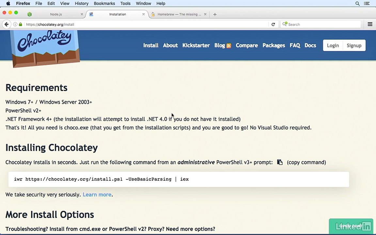Switch to the Node.js tab

click(x=55, y=14)
